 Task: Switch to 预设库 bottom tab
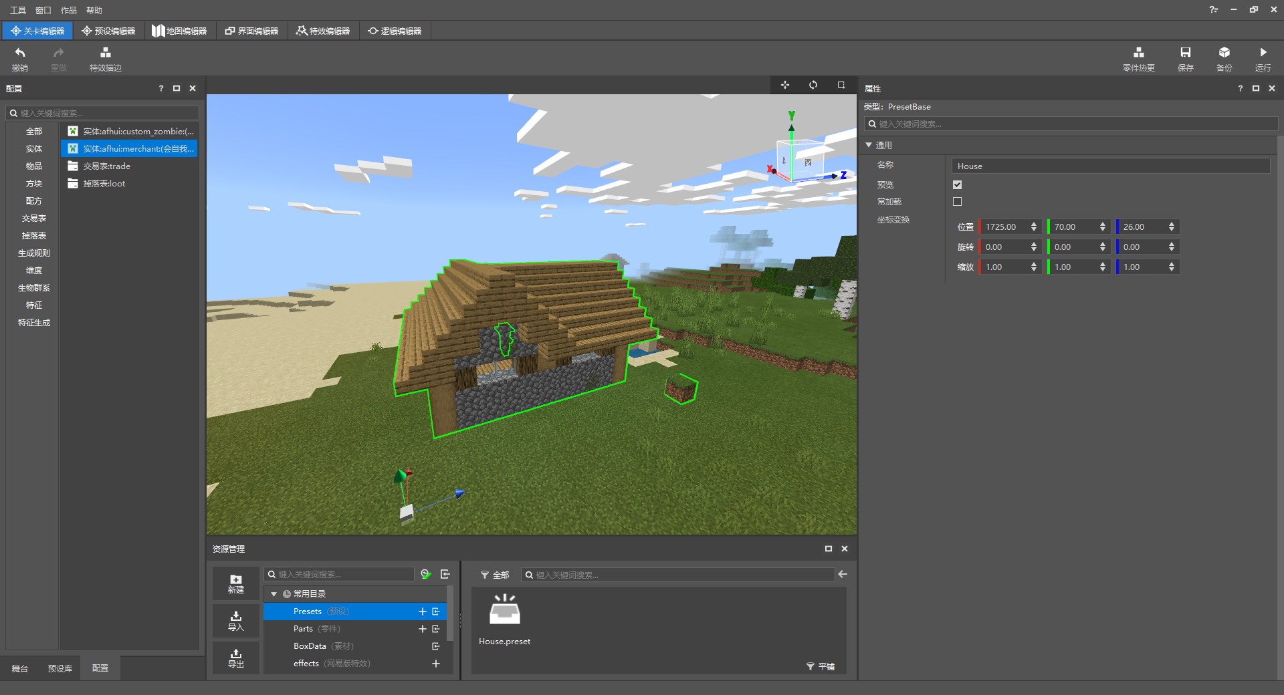[60, 668]
